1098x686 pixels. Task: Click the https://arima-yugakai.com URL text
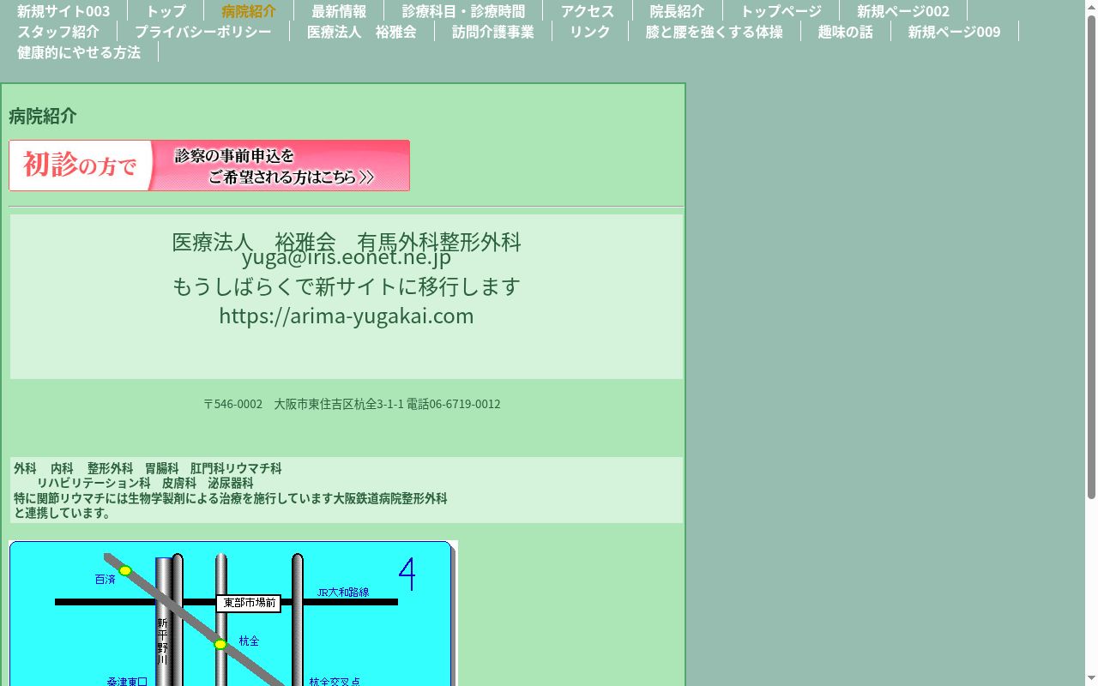click(x=347, y=316)
